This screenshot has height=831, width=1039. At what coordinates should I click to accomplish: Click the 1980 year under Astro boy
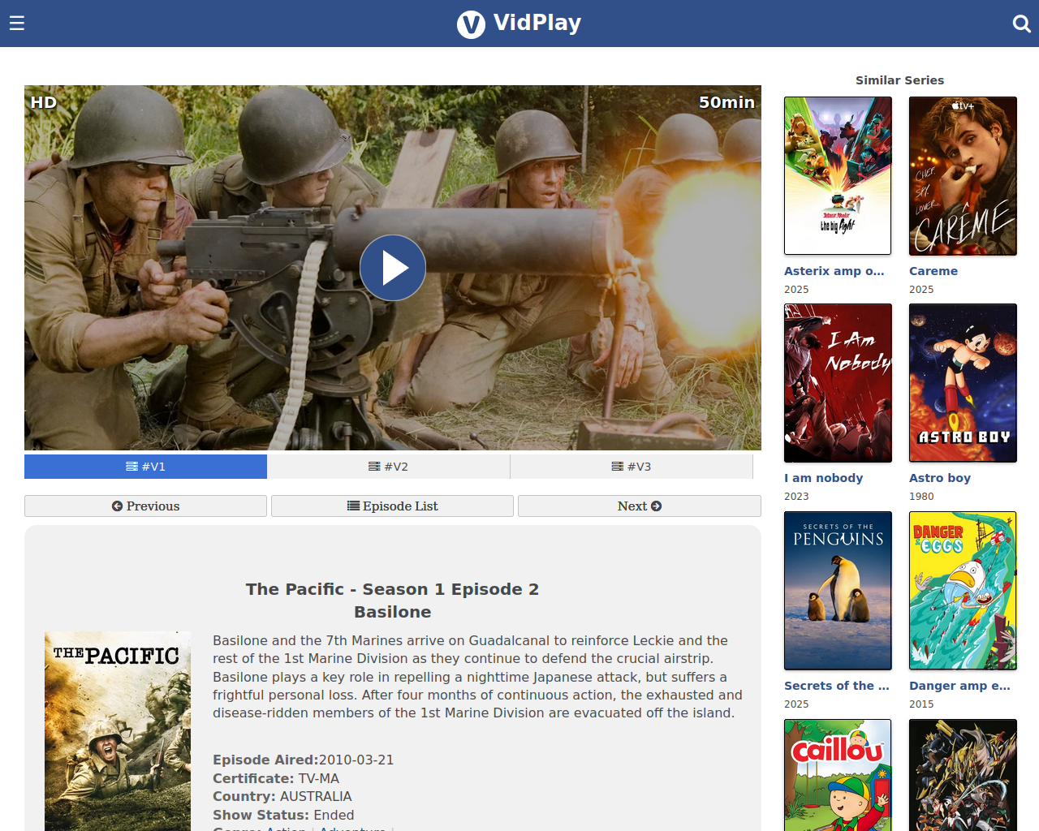click(x=921, y=497)
